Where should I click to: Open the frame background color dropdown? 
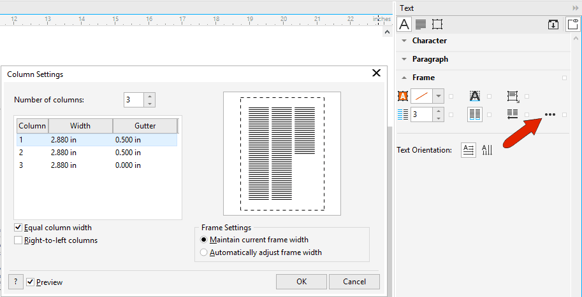pos(438,96)
